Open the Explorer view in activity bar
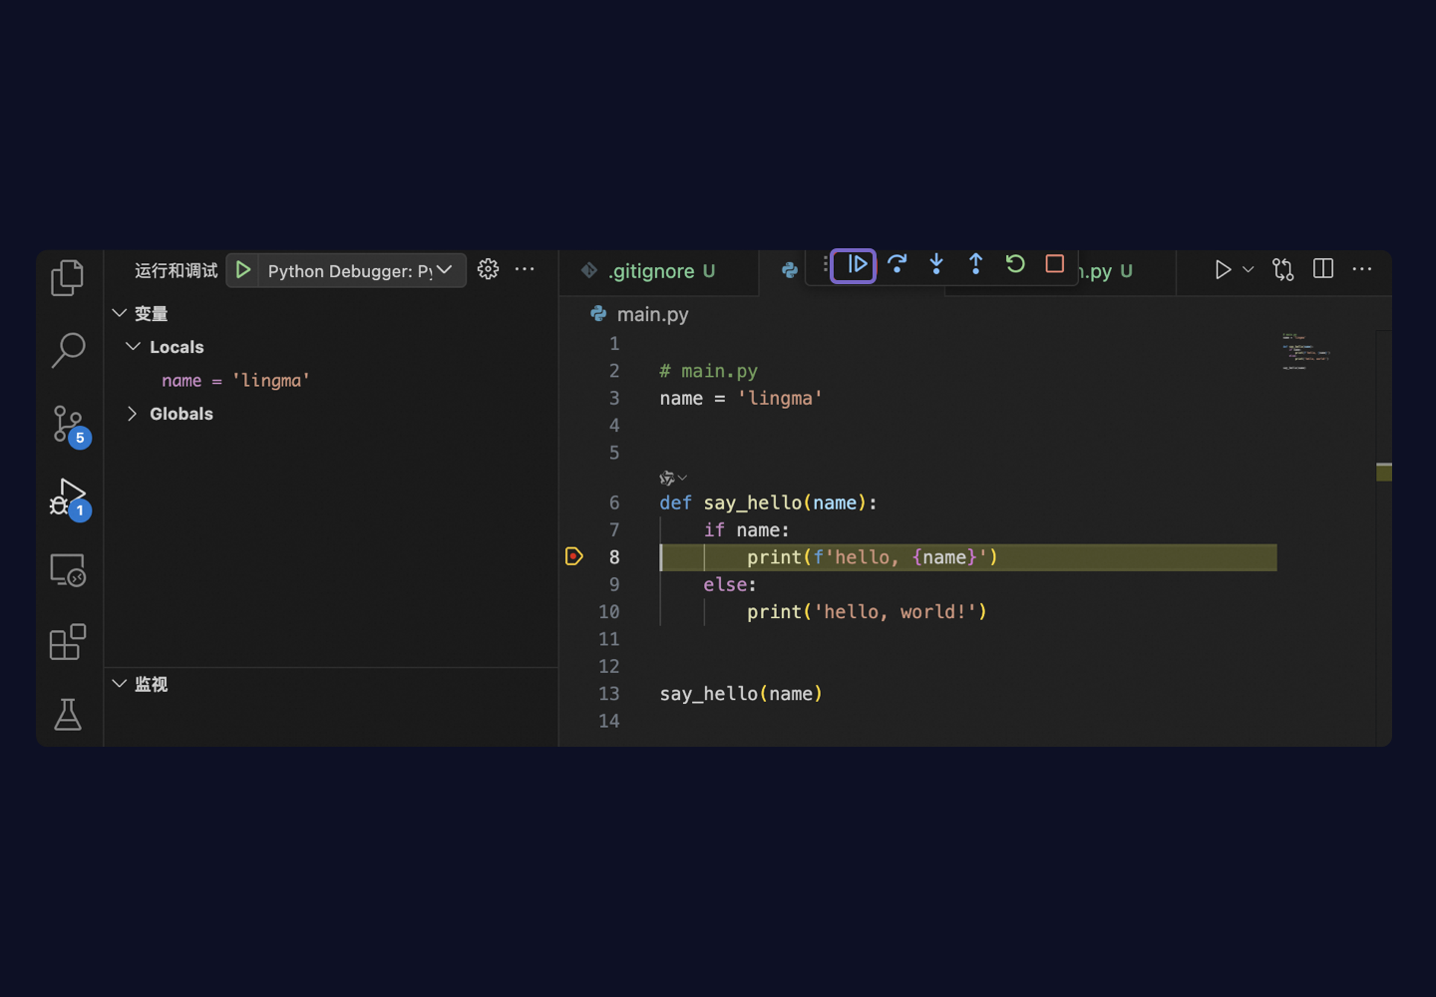The image size is (1436, 997). [68, 277]
